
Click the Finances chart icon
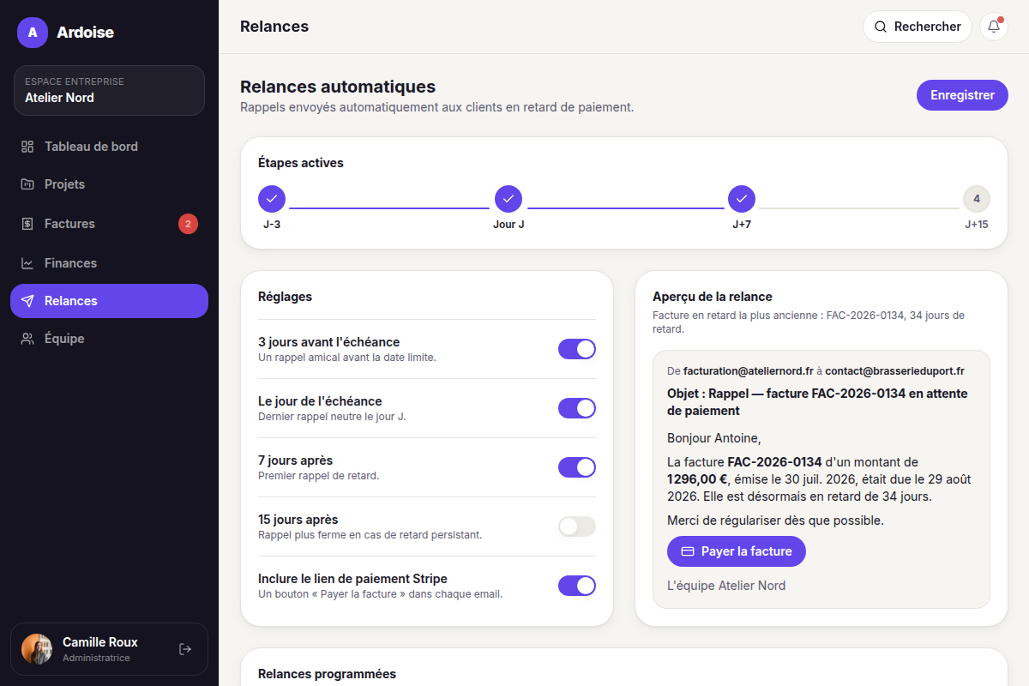27,263
